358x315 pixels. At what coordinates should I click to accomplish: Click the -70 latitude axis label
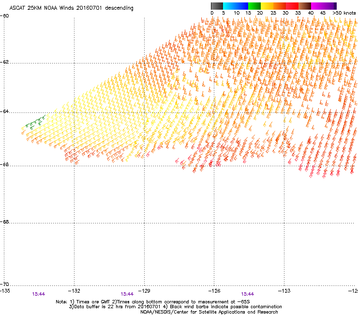pyautogui.click(x=4, y=284)
